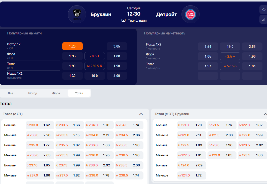This screenshot has width=267, height=184.
Task: Collapse the 'Тотал (с ОТ)' section chevron
Action: 141,114
